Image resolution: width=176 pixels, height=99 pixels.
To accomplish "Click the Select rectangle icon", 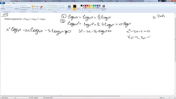I will tap(17, 6).
